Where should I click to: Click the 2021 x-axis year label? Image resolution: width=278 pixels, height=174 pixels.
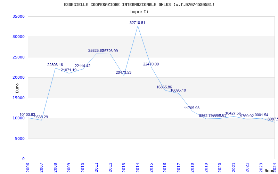click(x=234, y=167)
